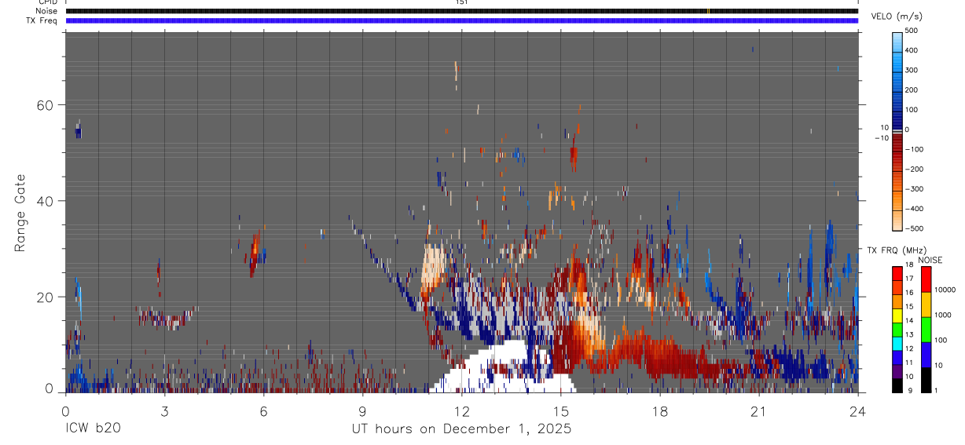
Task: Click the 1000 label on noise legend
Action: pos(943,315)
